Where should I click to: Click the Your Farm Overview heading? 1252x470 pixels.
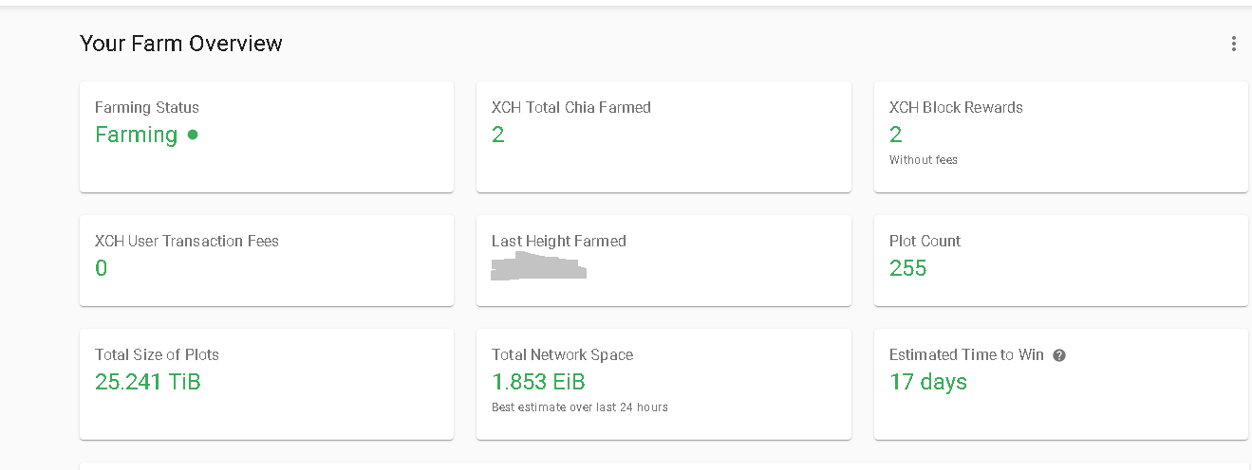point(181,44)
